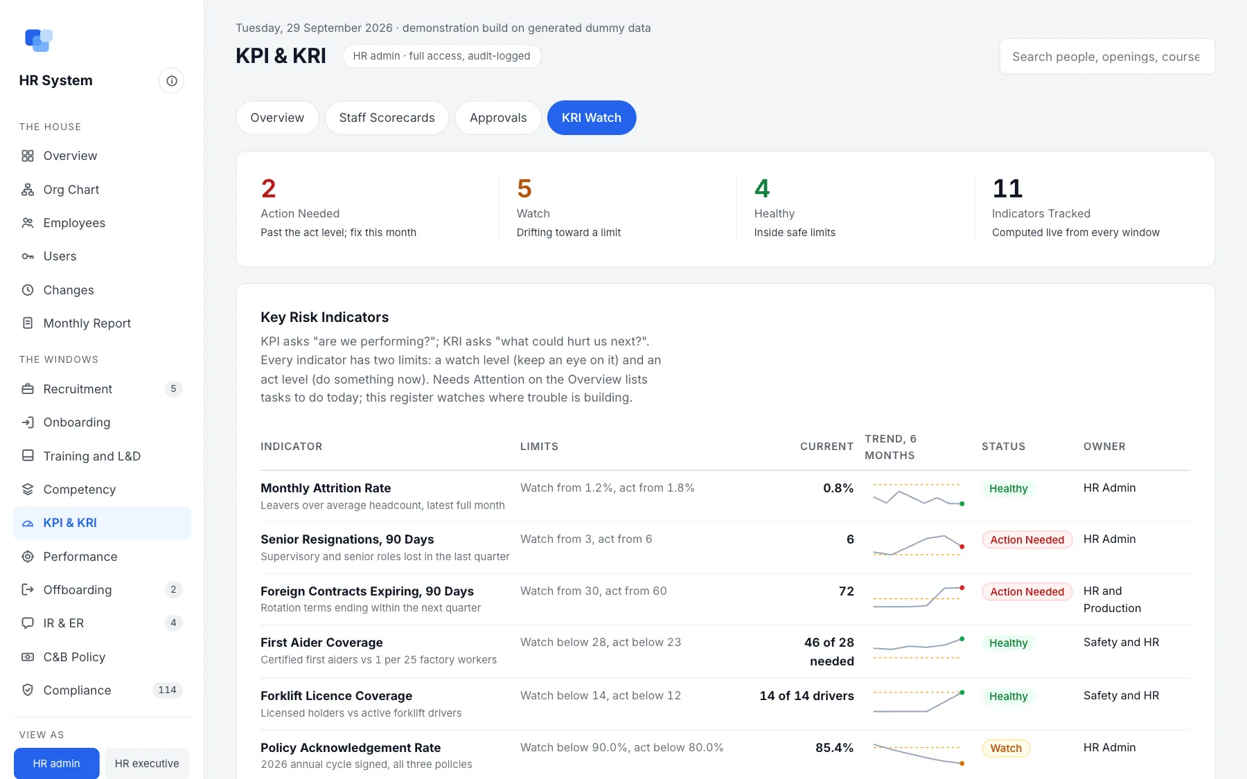
Task: Click the Indicators Tracked count 11
Action: (1007, 188)
